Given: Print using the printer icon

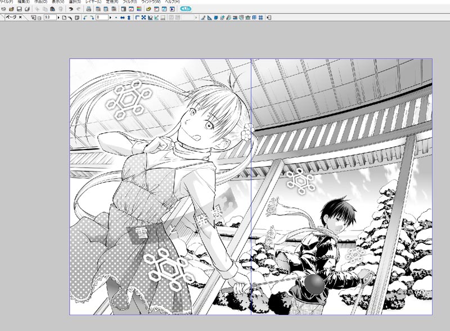Looking at the screenshot, I should tap(89, 9).
